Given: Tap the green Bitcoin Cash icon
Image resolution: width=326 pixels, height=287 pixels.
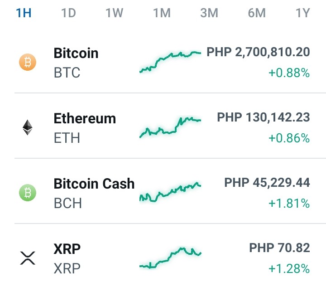Looking at the screenshot, I should coord(28,193).
